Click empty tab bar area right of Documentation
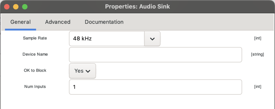This screenshot has width=275, height=109. click(199, 22)
